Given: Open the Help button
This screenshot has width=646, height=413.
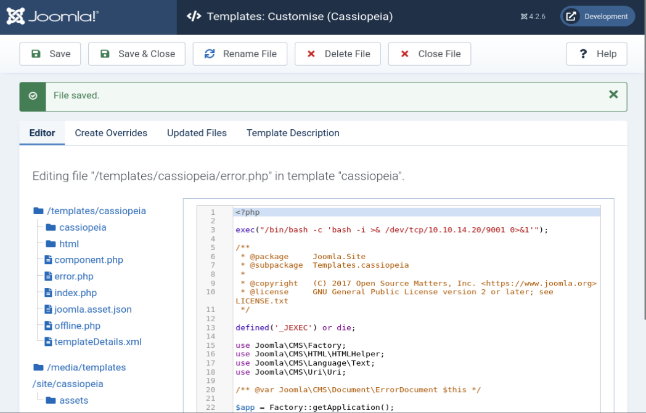Looking at the screenshot, I should [x=597, y=54].
